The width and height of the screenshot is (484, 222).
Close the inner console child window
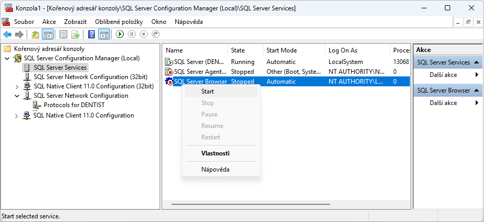click(478, 22)
